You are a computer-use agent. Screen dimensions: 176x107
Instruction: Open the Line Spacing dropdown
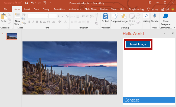click(92, 16)
